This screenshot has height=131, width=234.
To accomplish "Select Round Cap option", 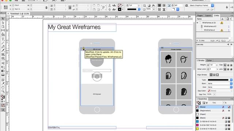I will 228,65.
